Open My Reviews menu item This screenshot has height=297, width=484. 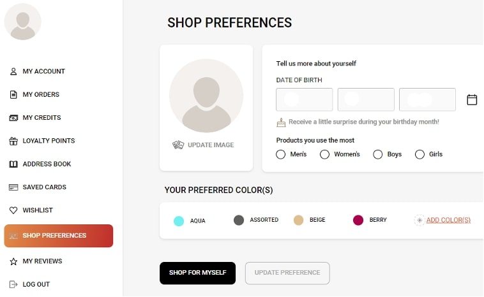pyautogui.click(x=42, y=261)
